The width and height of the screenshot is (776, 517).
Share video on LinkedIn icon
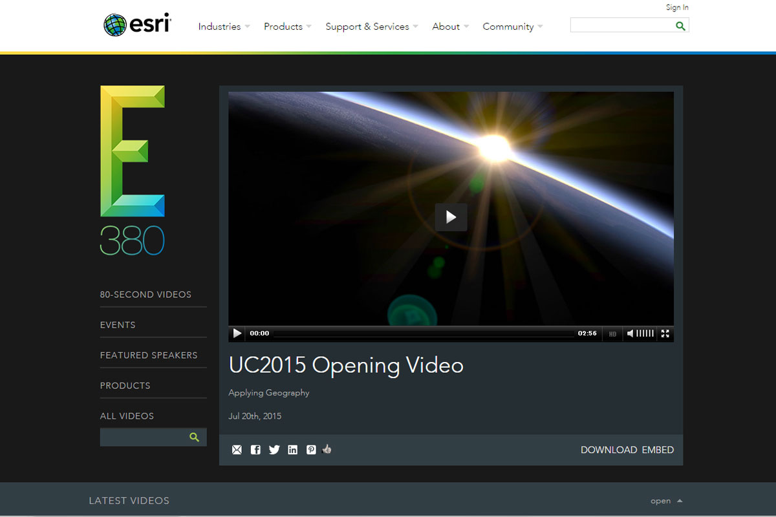pos(293,450)
